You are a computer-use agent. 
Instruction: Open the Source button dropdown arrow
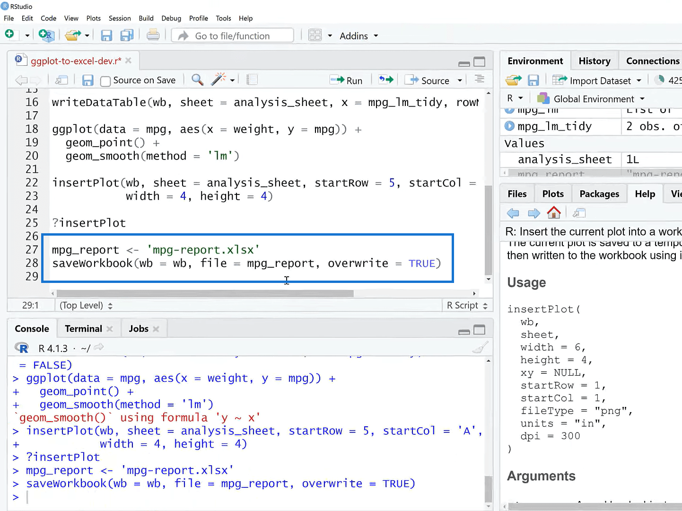coord(460,81)
